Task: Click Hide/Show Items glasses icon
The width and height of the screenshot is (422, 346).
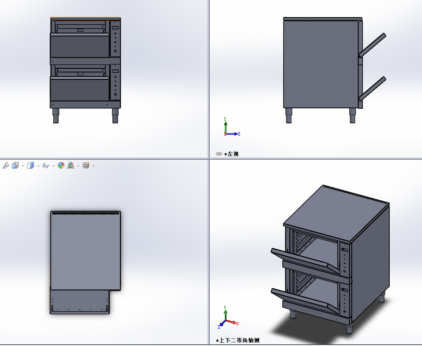Action: pyautogui.click(x=46, y=165)
